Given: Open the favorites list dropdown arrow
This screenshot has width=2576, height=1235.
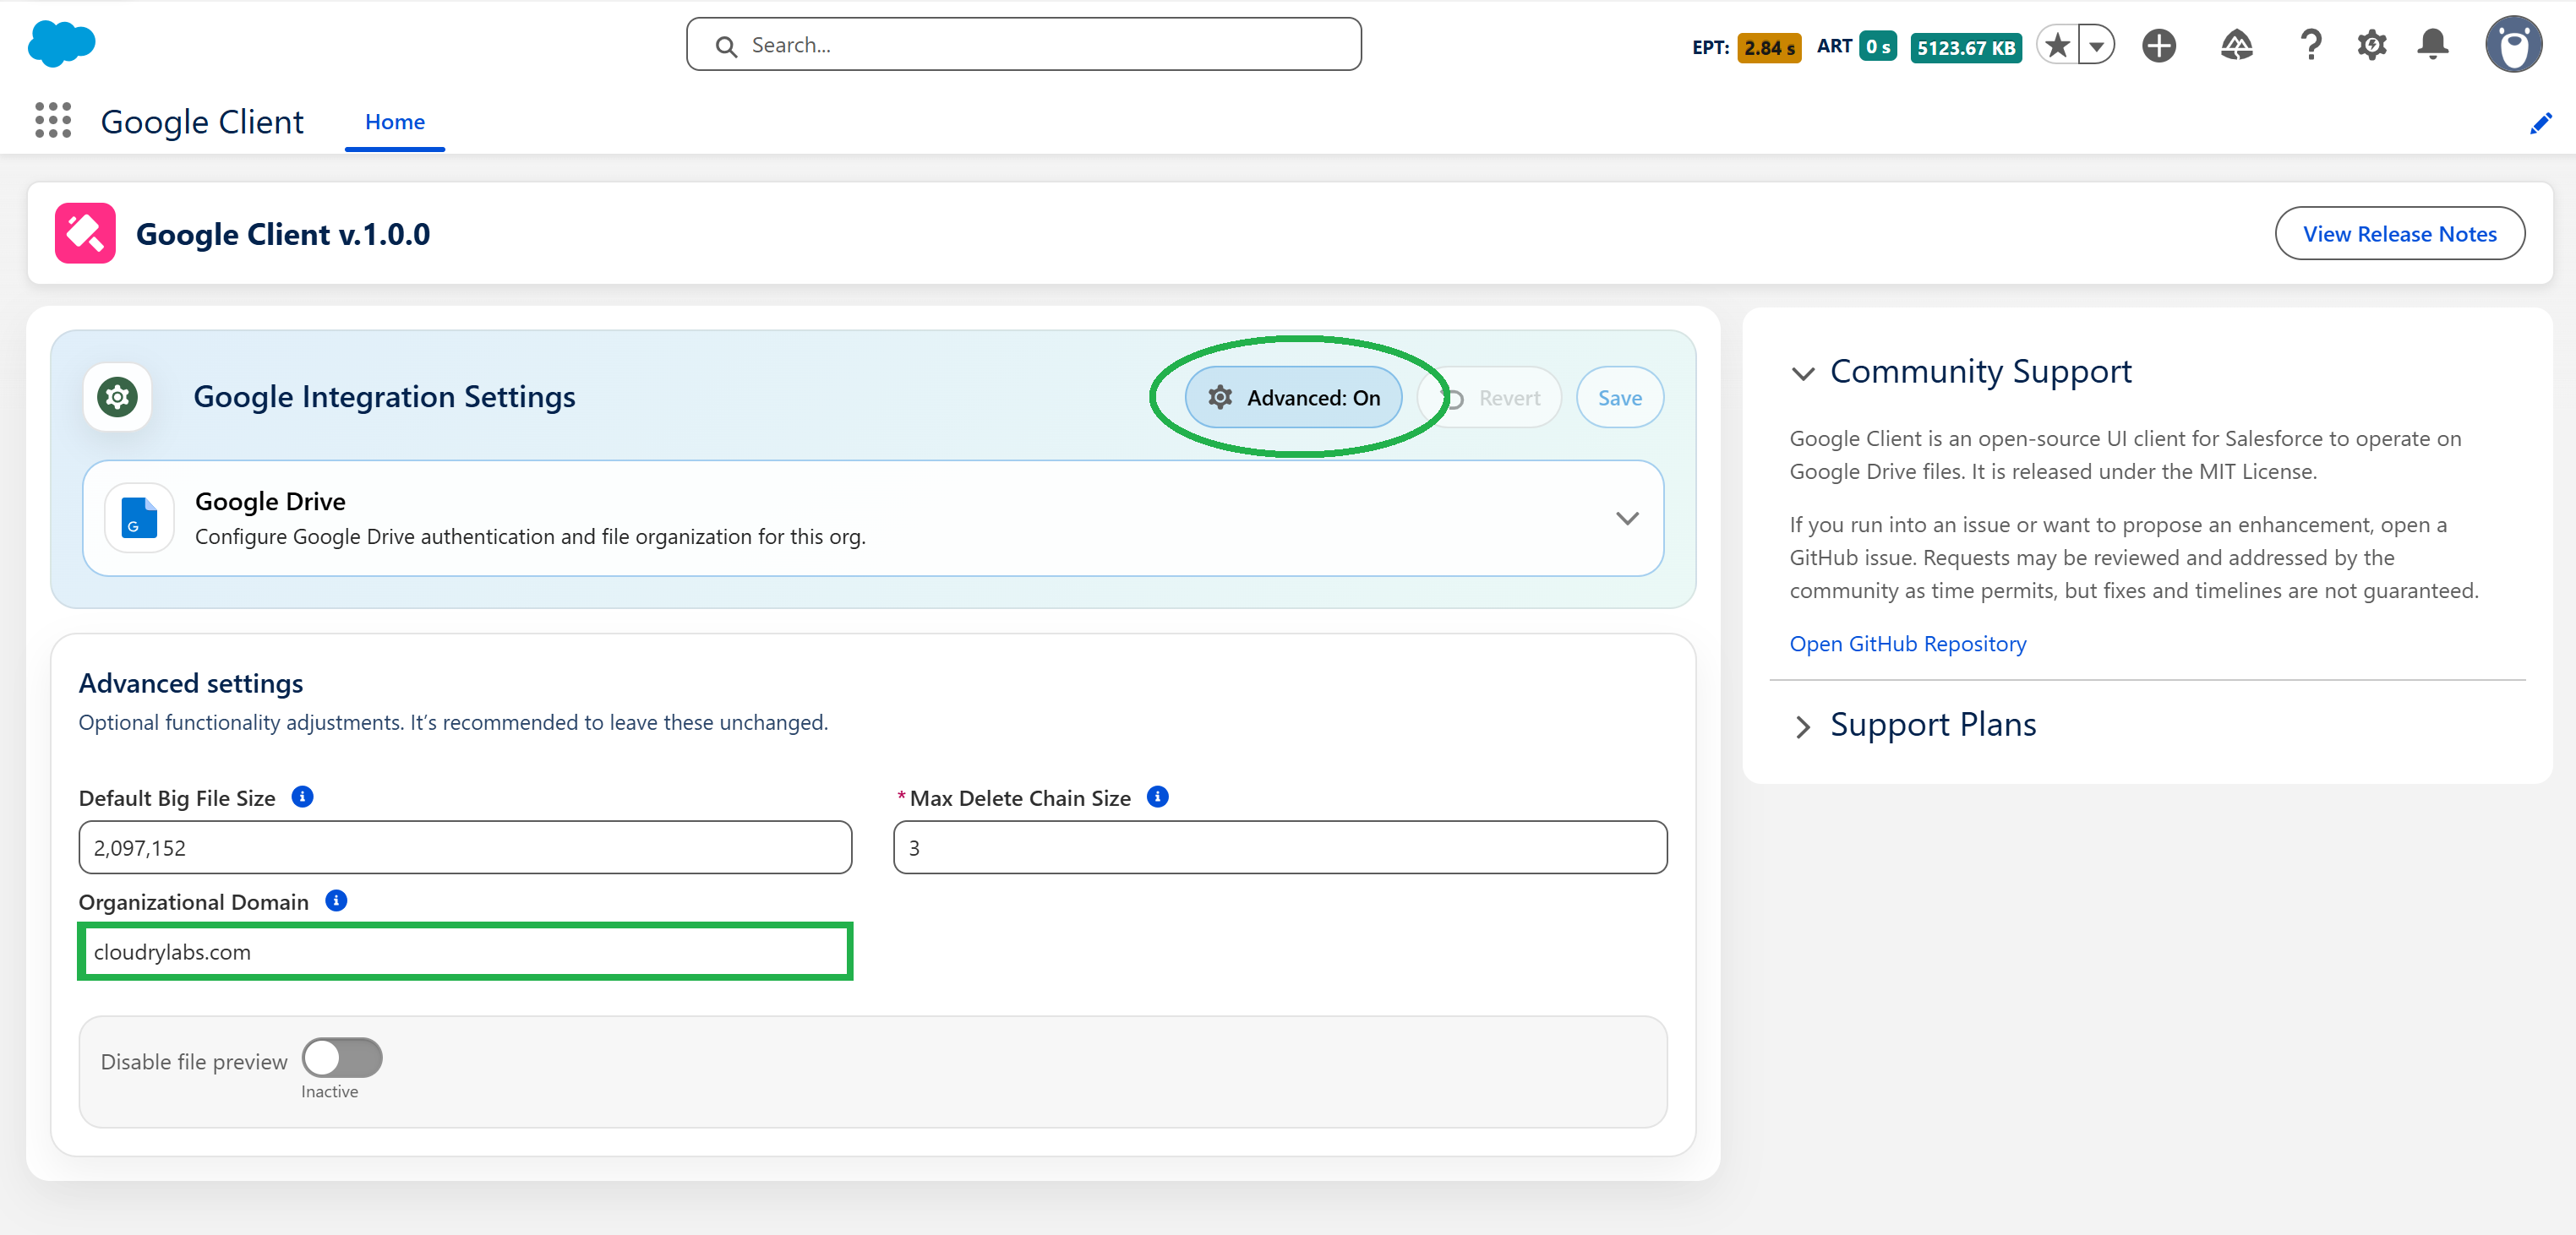Looking at the screenshot, I should (2096, 45).
